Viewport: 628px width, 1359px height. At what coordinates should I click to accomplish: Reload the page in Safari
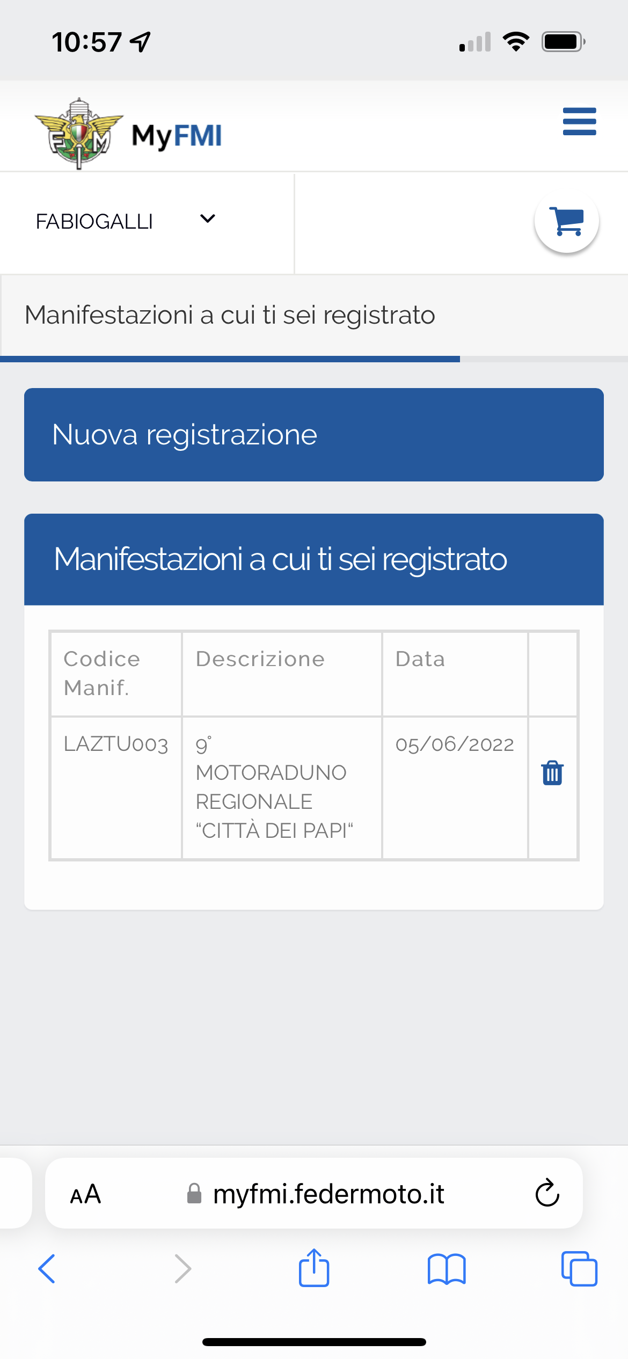click(547, 1193)
